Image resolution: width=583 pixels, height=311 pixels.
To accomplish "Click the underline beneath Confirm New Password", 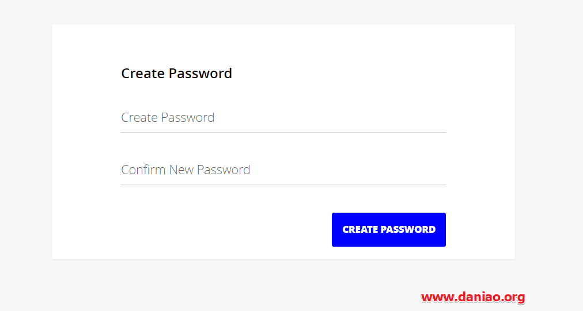I will 283,185.
